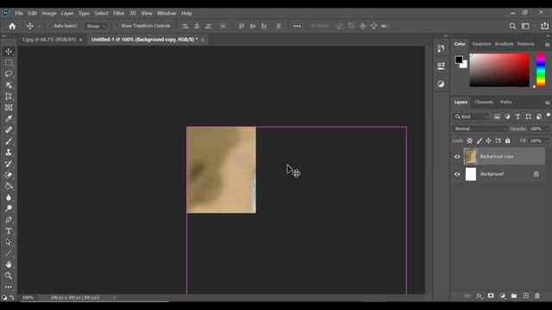Open the Layers panel menu
The image size is (552, 310).
[x=547, y=102]
